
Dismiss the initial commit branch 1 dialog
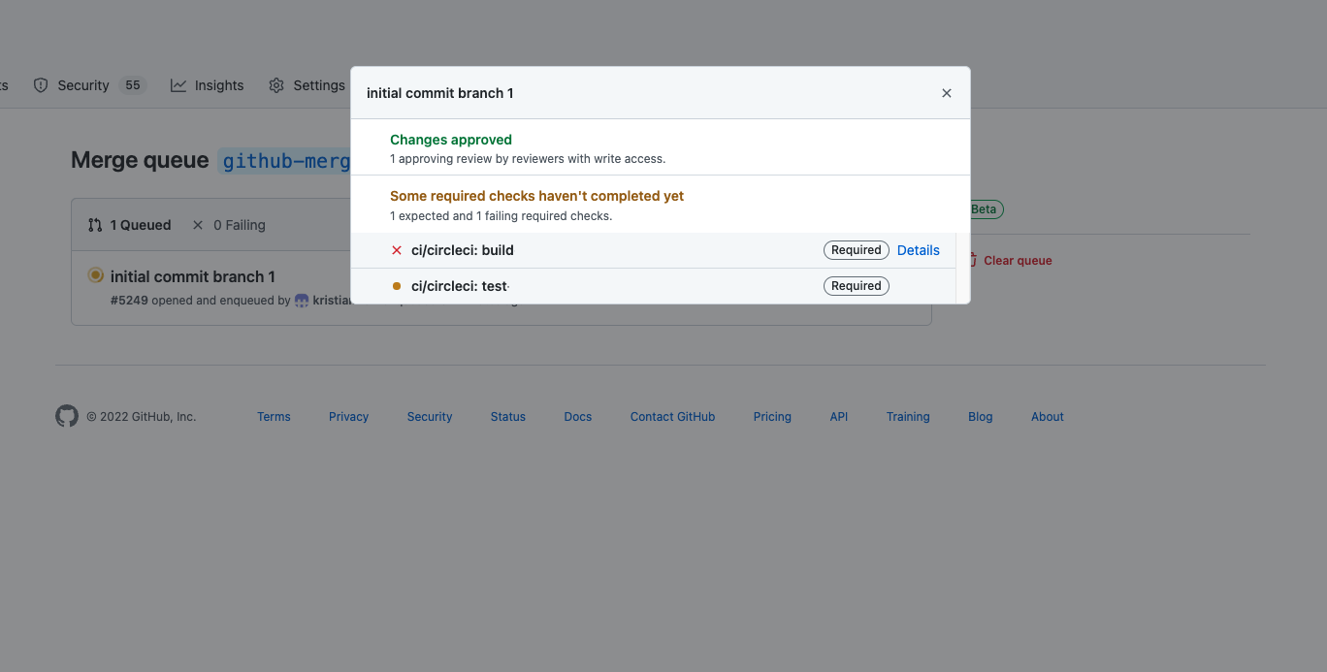coord(946,92)
